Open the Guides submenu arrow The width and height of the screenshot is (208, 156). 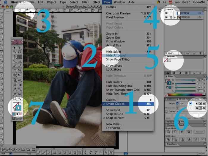pos(151,100)
